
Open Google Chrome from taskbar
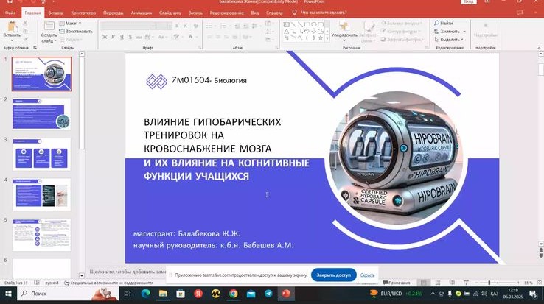click(x=233, y=294)
